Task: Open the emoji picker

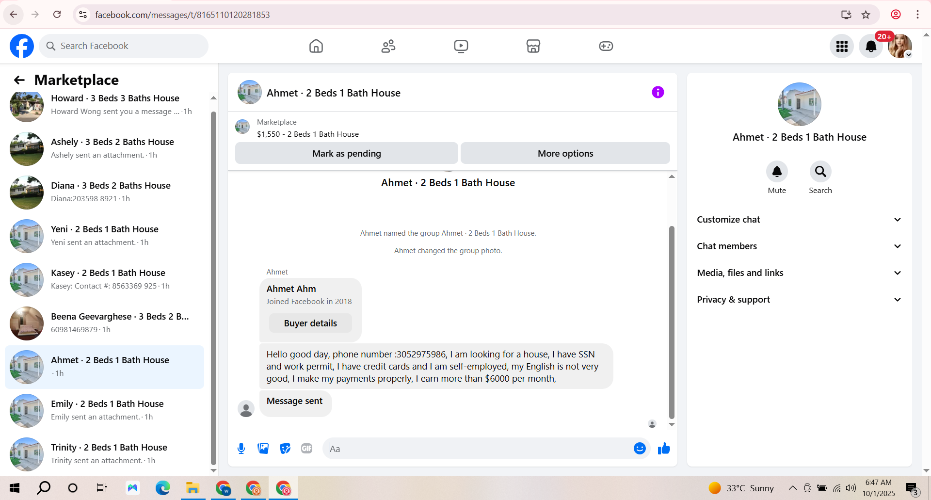Action: 640,449
